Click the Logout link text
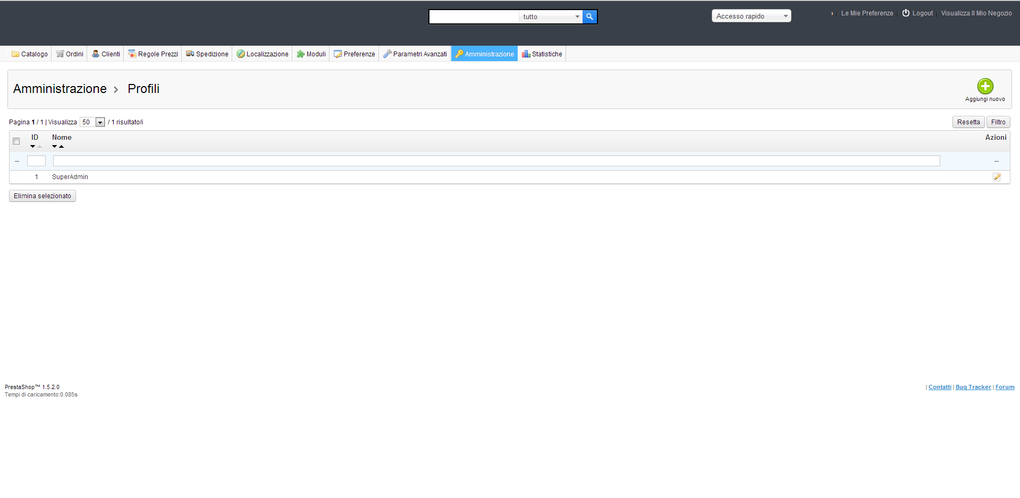This screenshot has width=1020, height=498. point(923,13)
